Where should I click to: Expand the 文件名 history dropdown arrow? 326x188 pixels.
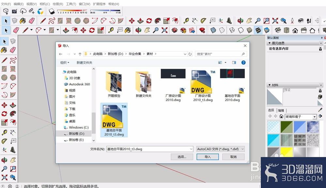[191, 149]
